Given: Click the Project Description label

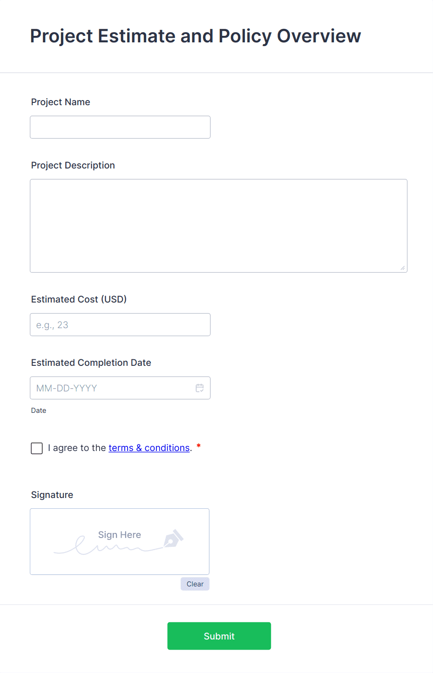Looking at the screenshot, I should point(73,165).
